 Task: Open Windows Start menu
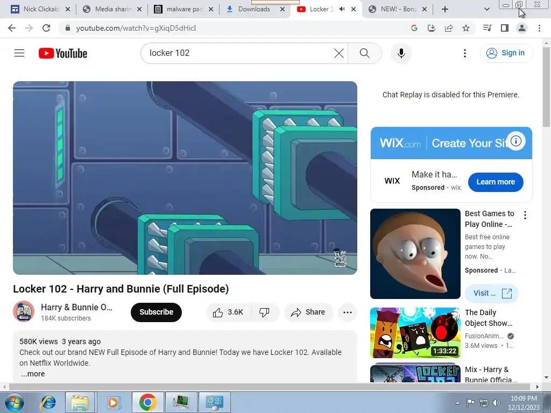pos(13,402)
